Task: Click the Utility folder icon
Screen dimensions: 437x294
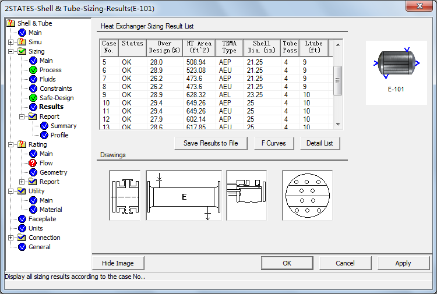Action: point(22,191)
